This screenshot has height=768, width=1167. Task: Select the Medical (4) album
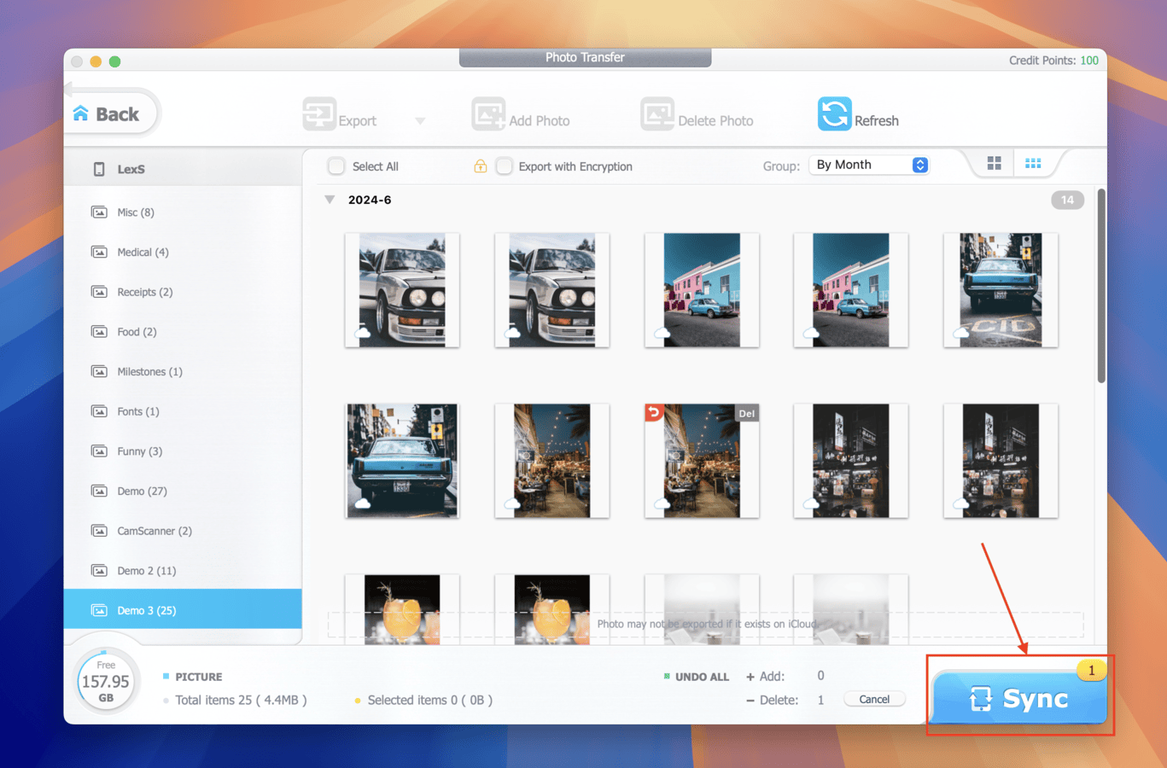click(x=183, y=252)
